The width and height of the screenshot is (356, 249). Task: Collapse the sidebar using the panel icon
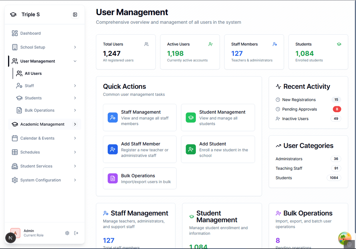75,14
